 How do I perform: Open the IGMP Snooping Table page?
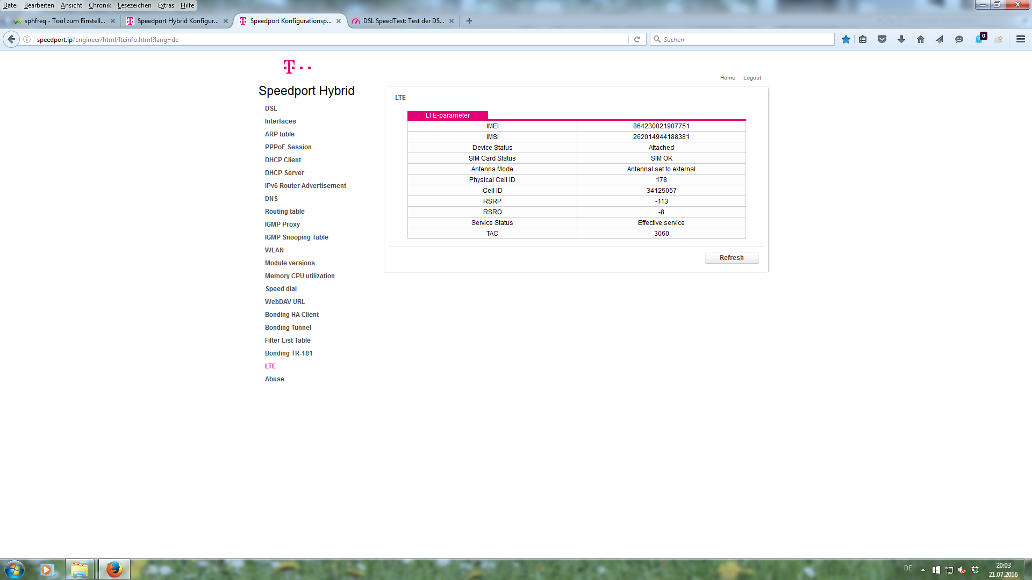pyautogui.click(x=296, y=237)
